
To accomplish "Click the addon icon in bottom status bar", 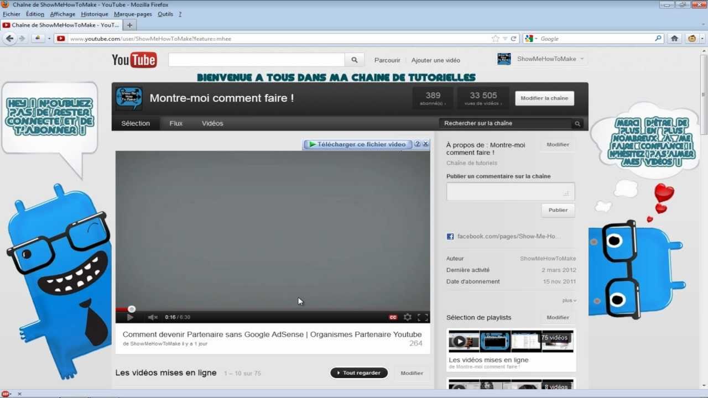I will click(6, 394).
